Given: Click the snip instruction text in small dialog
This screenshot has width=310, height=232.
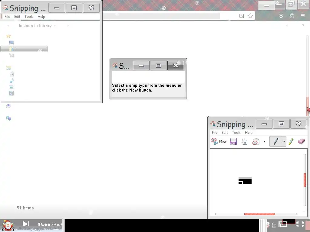Looking at the screenshot, I should pos(147,88).
